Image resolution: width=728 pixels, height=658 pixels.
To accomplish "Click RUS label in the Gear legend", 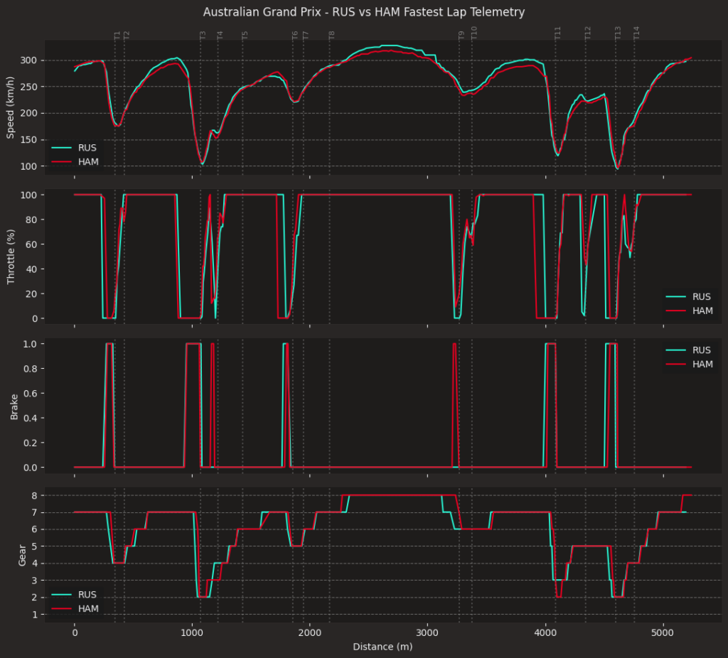I will point(88,594).
